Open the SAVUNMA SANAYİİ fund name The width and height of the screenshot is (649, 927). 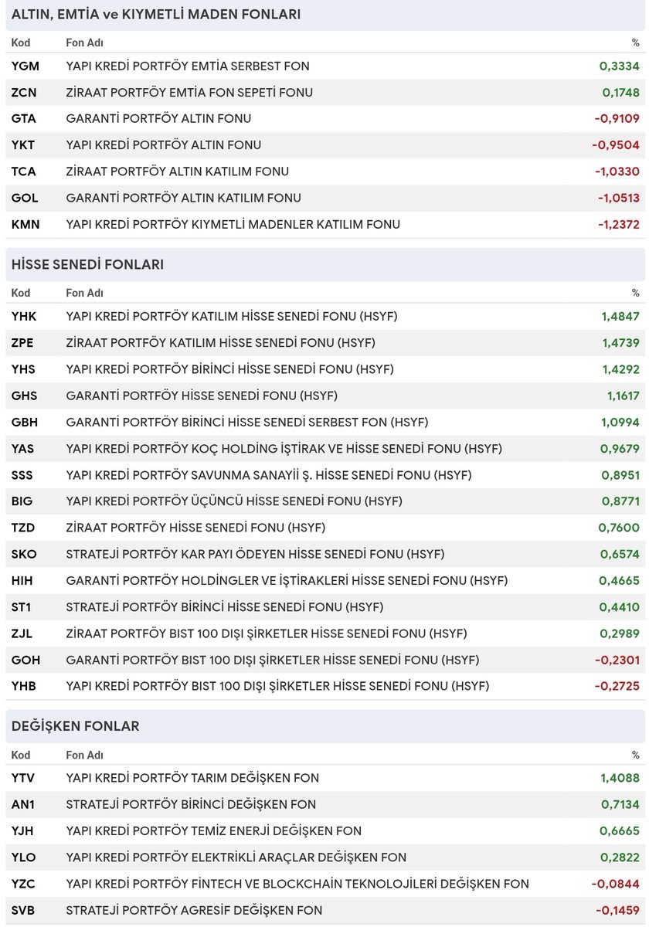(x=269, y=474)
